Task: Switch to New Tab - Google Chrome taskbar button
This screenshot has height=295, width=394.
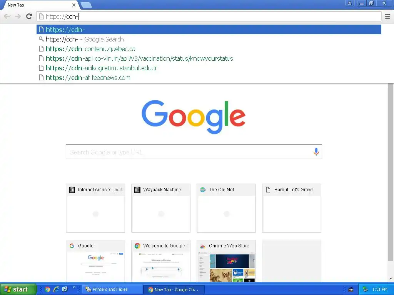Action: click(x=174, y=290)
